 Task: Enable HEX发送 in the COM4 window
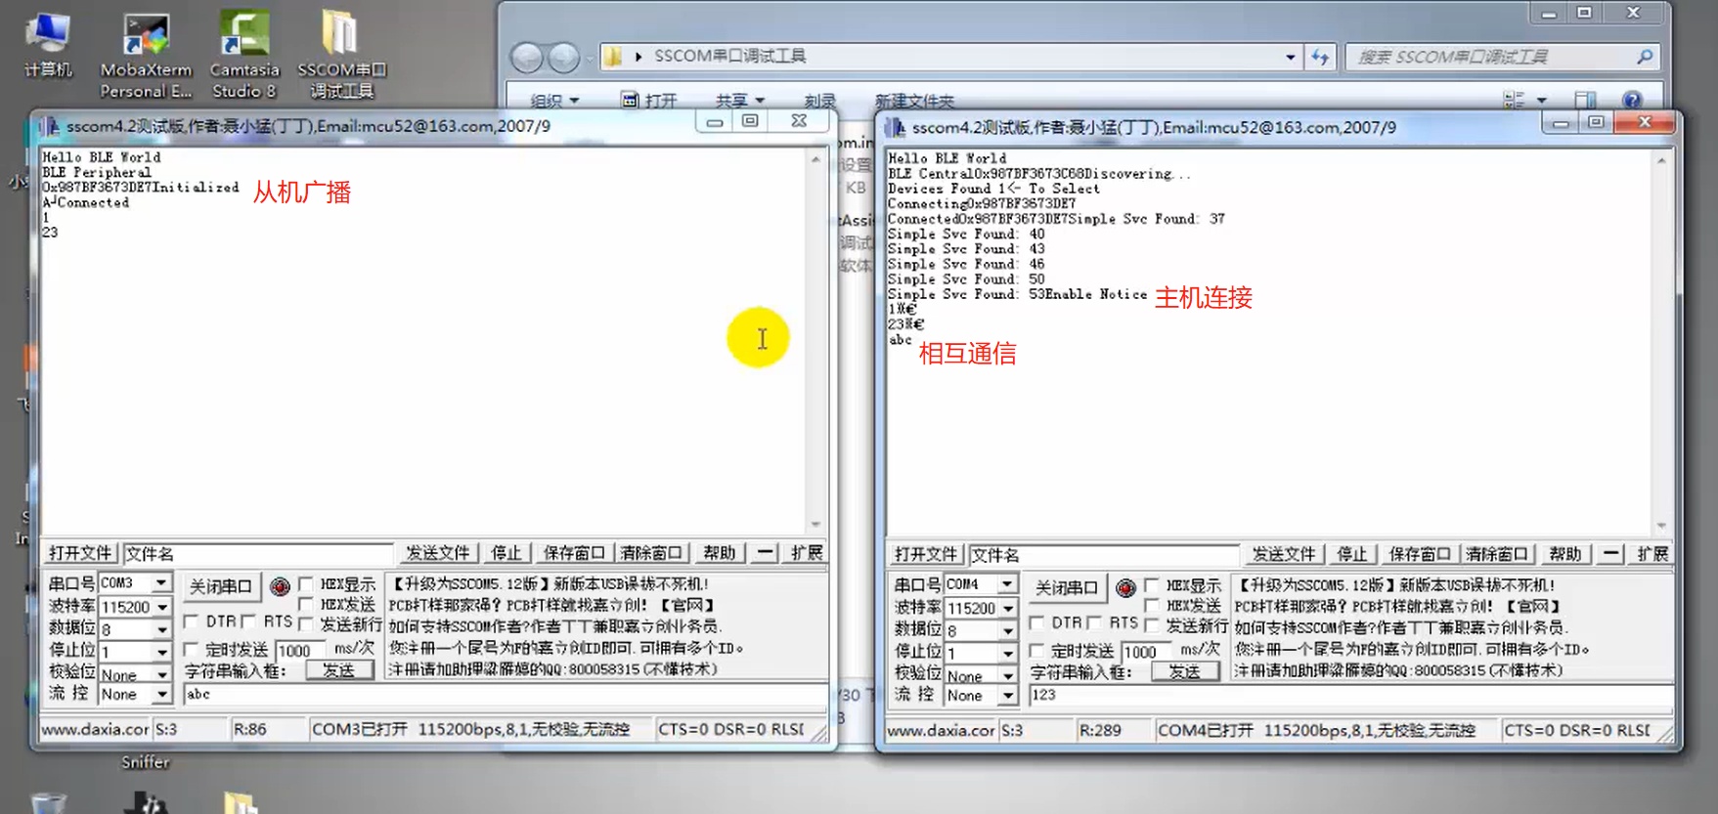tap(1152, 606)
